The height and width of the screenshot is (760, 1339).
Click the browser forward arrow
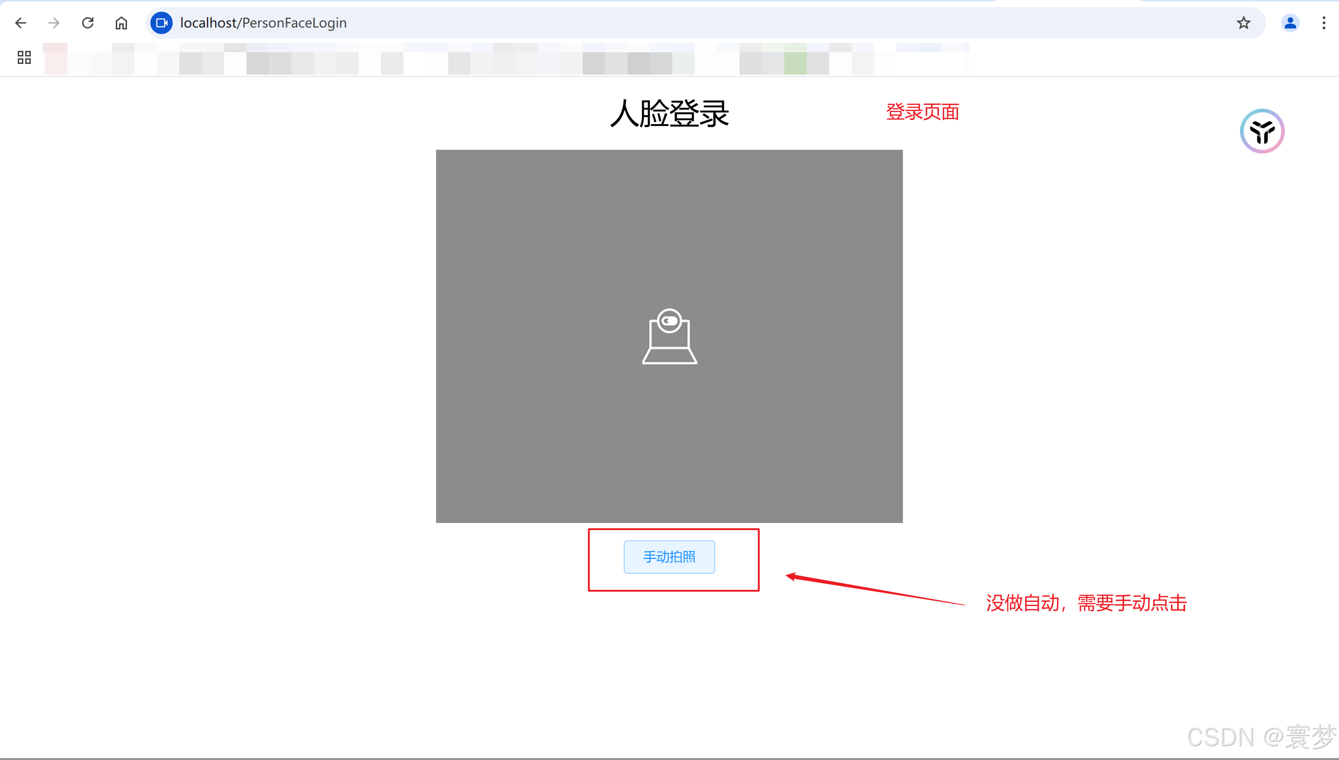click(54, 23)
